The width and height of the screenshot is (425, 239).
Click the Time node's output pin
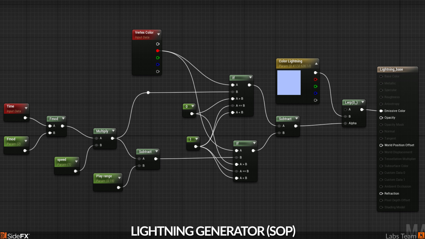click(x=25, y=118)
